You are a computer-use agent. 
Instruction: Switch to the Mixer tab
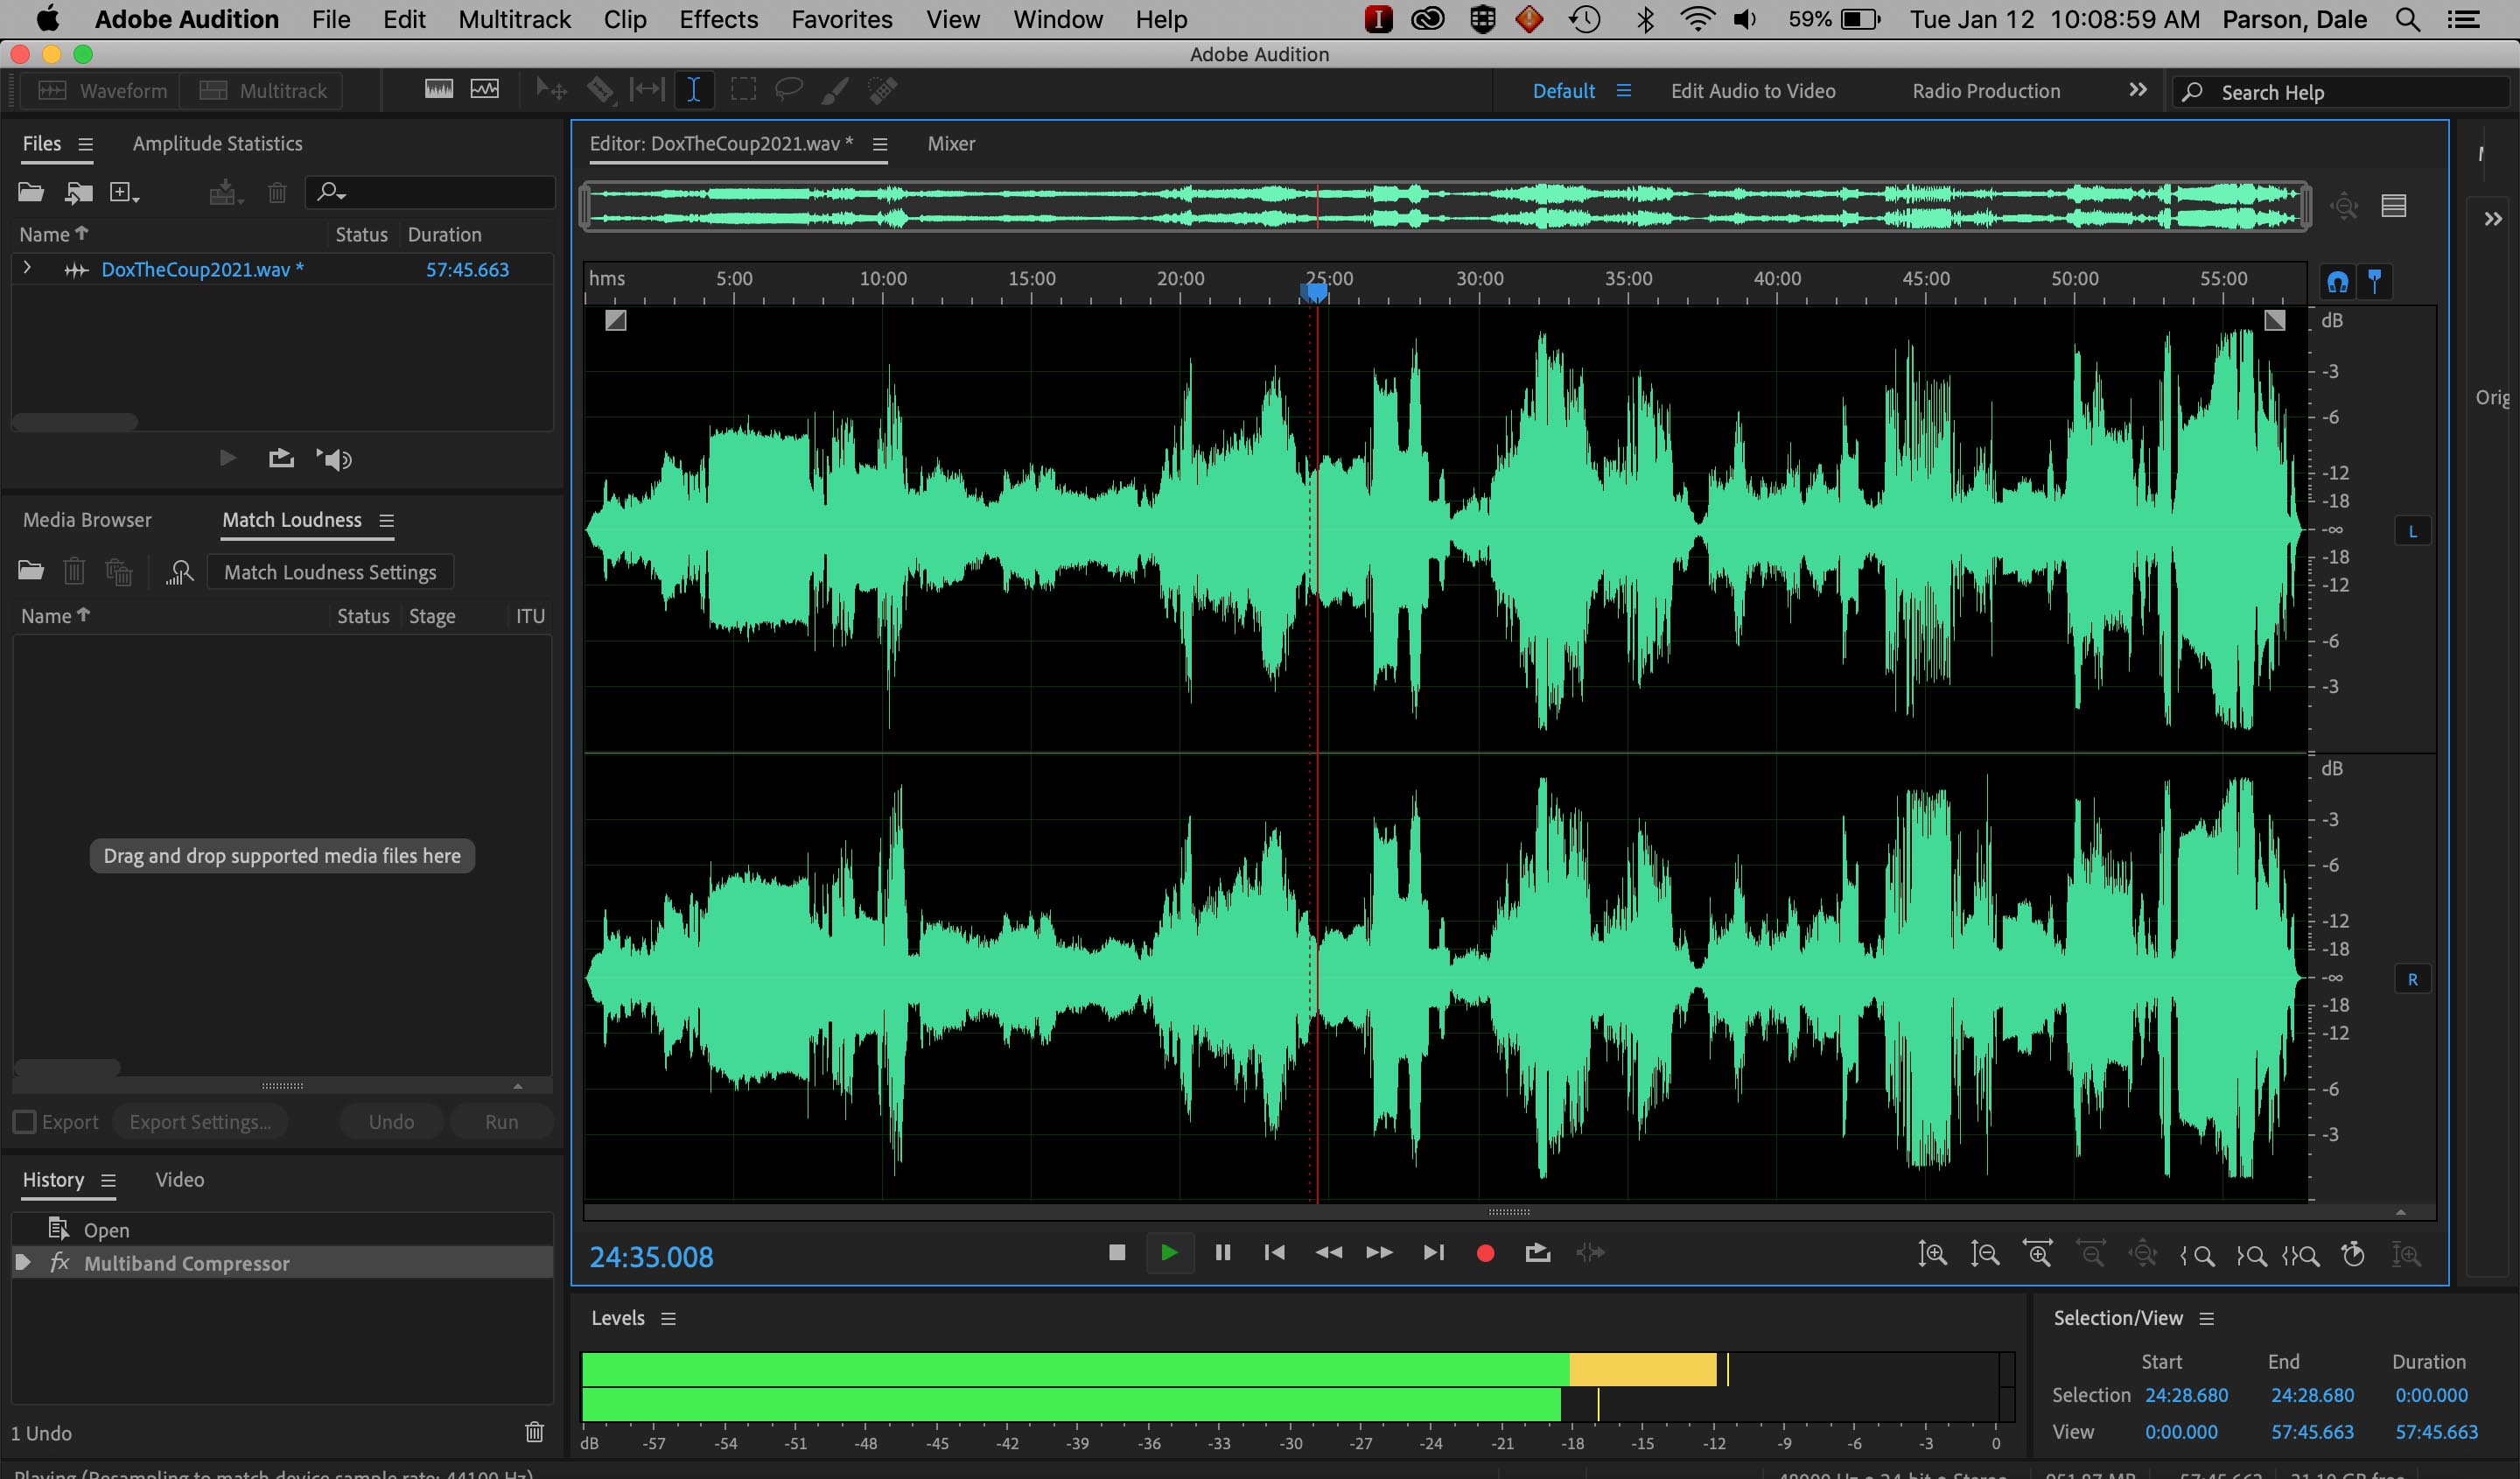[950, 144]
